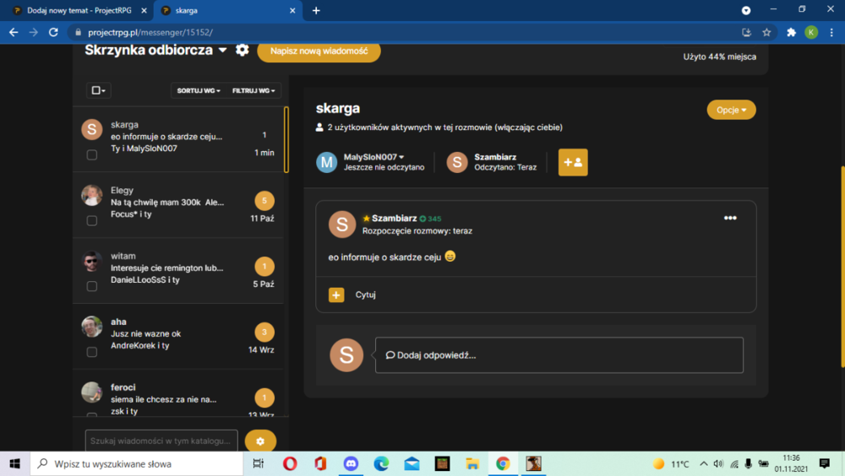Click the search options gear button
The width and height of the screenshot is (845, 476).
[x=260, y=441]
